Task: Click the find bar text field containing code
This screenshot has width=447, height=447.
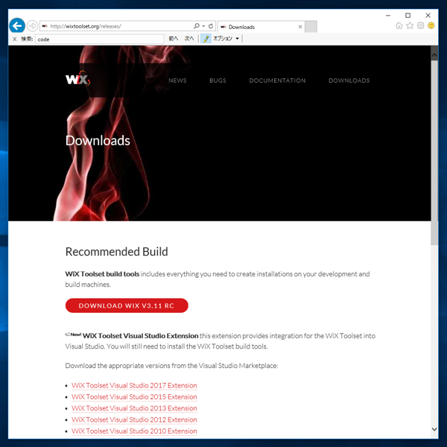Action: point(100,39)
